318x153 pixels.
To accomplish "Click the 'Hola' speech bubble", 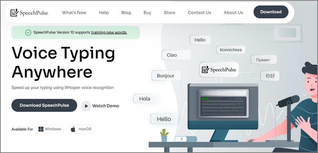I will [x=145, y=99].
